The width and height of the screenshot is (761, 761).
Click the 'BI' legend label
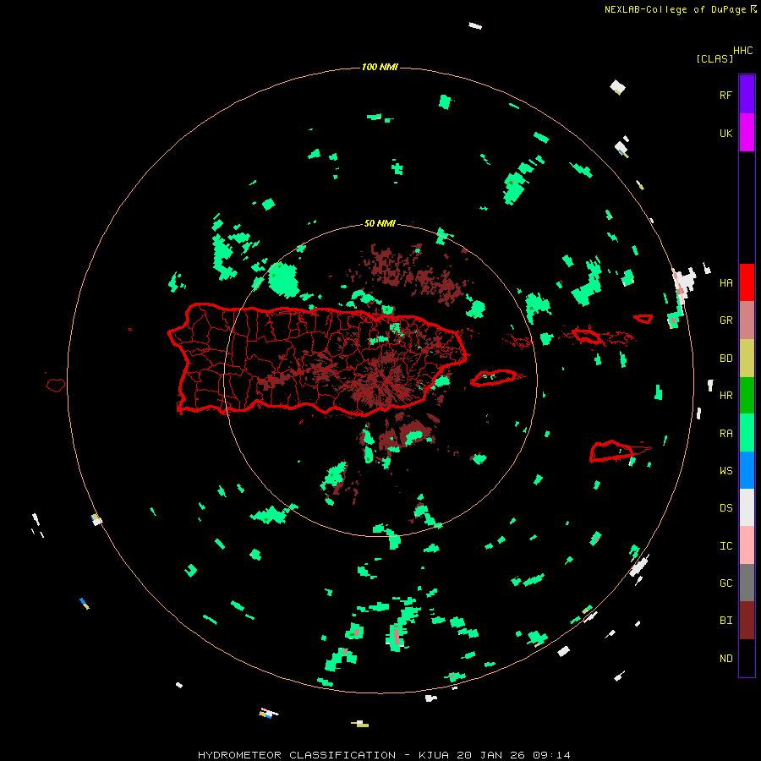725,621
